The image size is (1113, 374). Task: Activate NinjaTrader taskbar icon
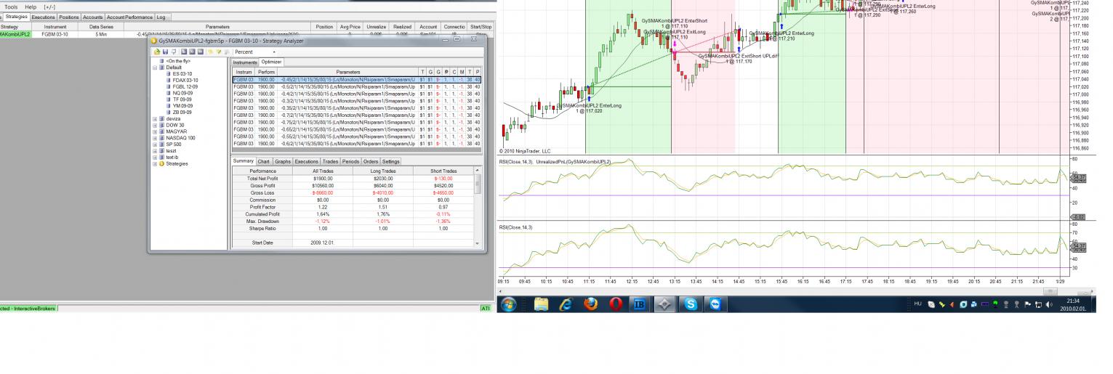pos(665,304)
